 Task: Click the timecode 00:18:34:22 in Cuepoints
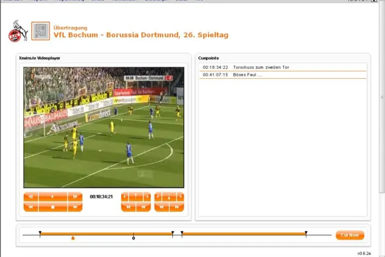(x=215, y=67)
